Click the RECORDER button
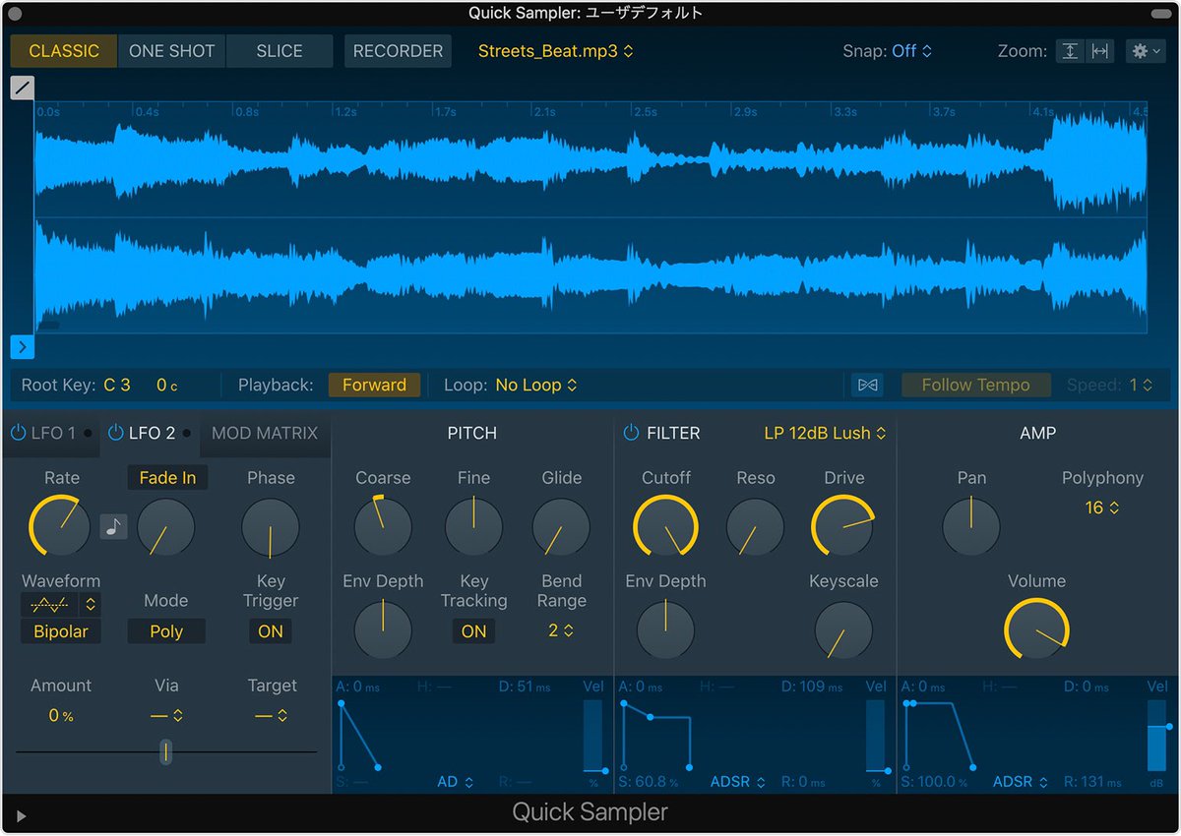This screenshot has width=1181, height=836. 398,51
